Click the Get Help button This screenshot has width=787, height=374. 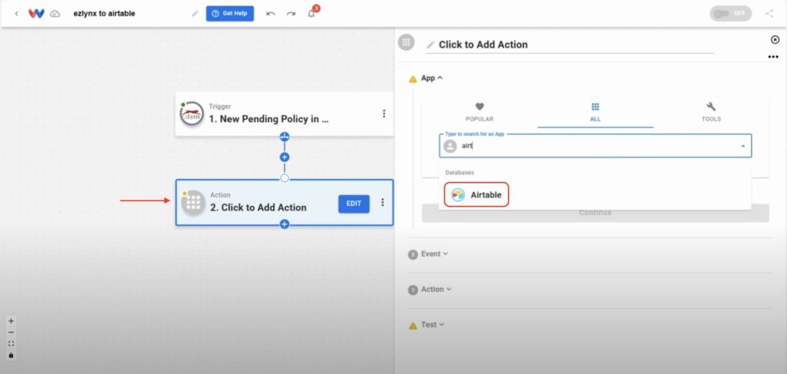(230, 14)
